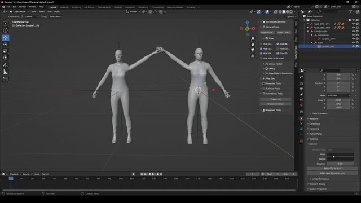Switch to the Modeling workspace tab
361x203 pixels.
(x=64, y=7)
